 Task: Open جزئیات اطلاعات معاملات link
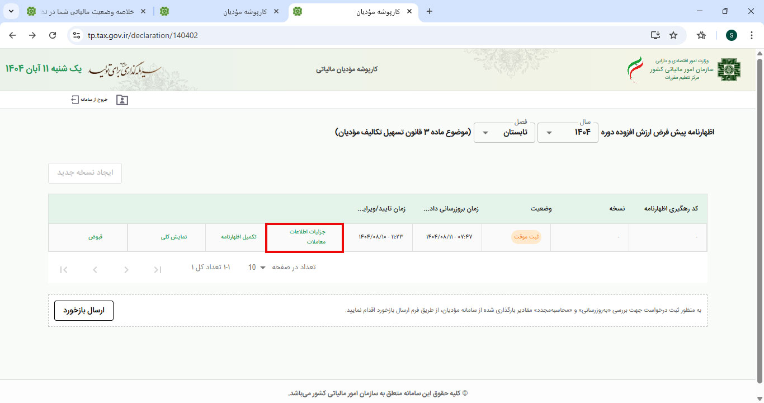304,237
